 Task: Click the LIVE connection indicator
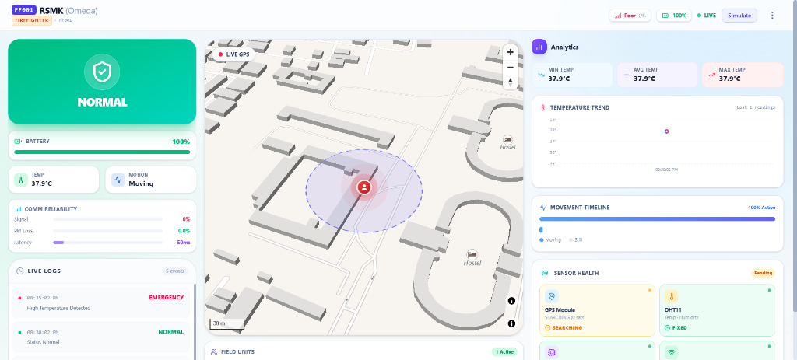tap(707, 16)
